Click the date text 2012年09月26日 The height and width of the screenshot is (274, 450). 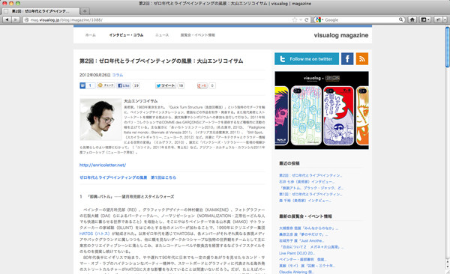coord(95,75)
